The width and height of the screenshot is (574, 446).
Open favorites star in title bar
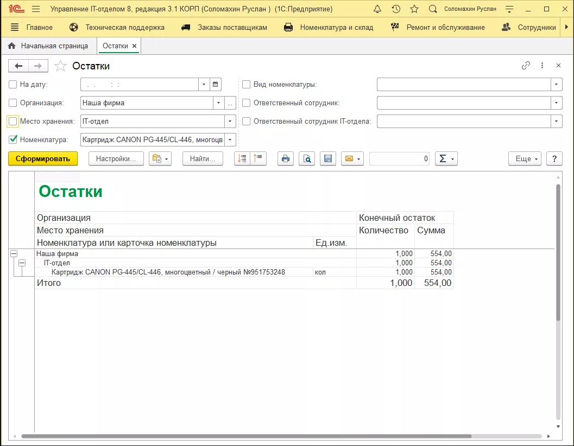coord(414,9)
